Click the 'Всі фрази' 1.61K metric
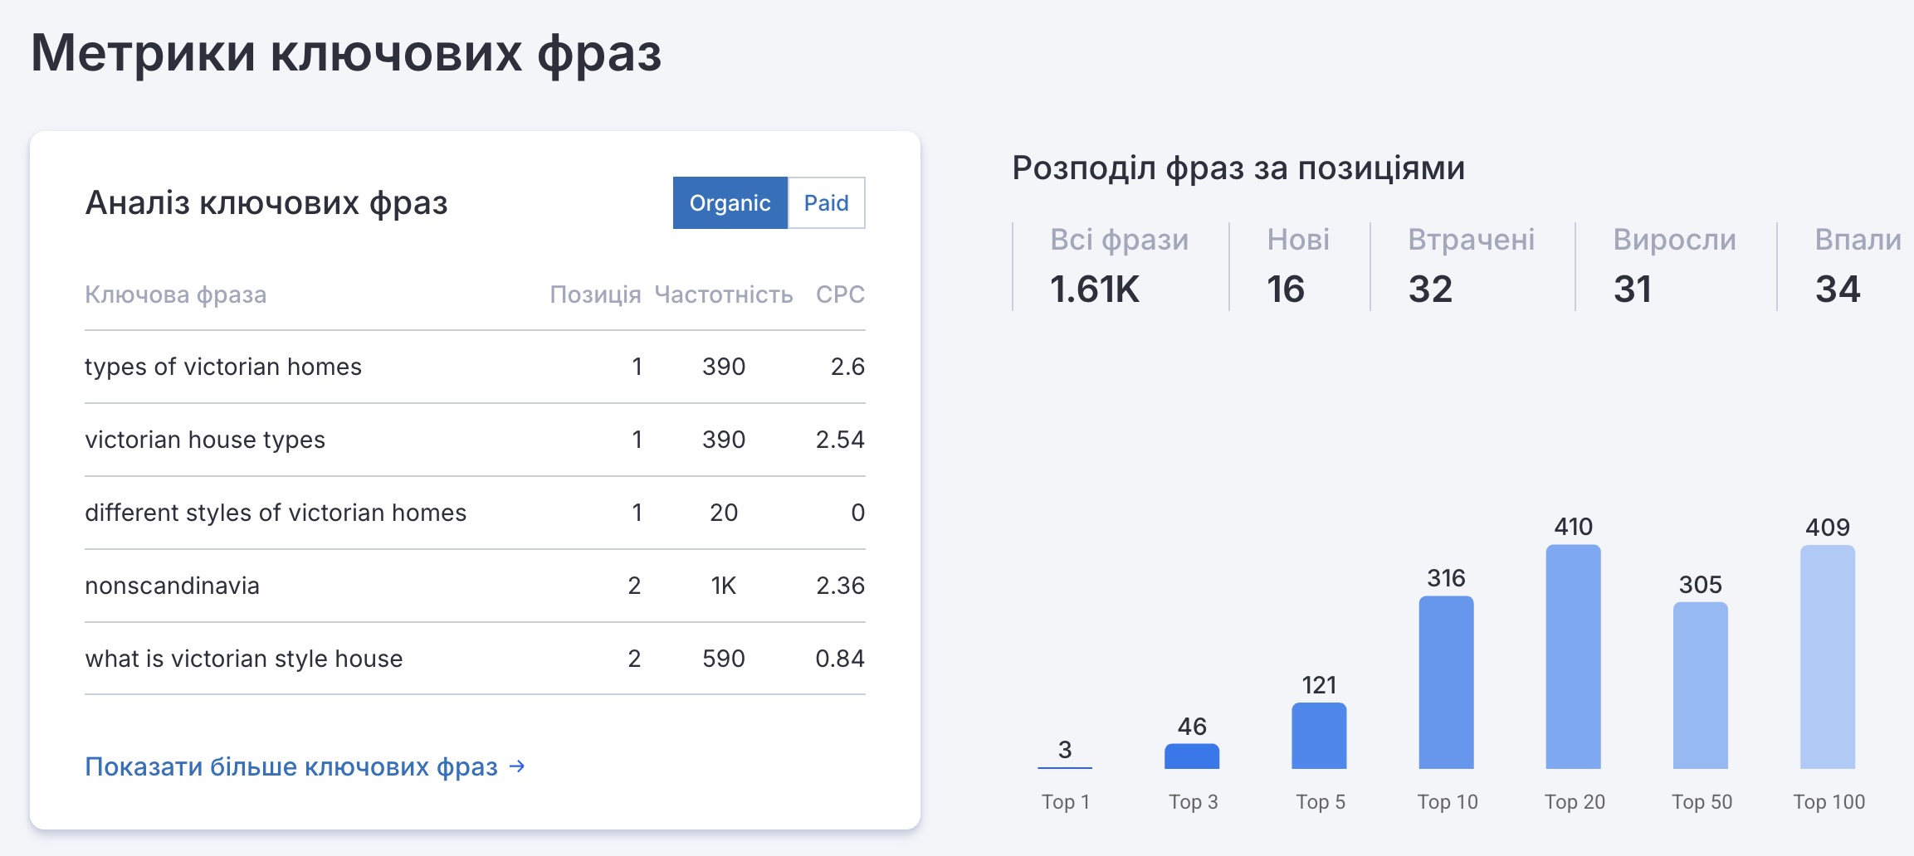Image resolution: width=1914 pixels, height=856 pixels. click(1117, 266)
